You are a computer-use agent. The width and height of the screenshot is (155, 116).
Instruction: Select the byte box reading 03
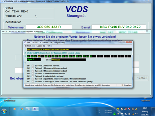coord(46,56)
